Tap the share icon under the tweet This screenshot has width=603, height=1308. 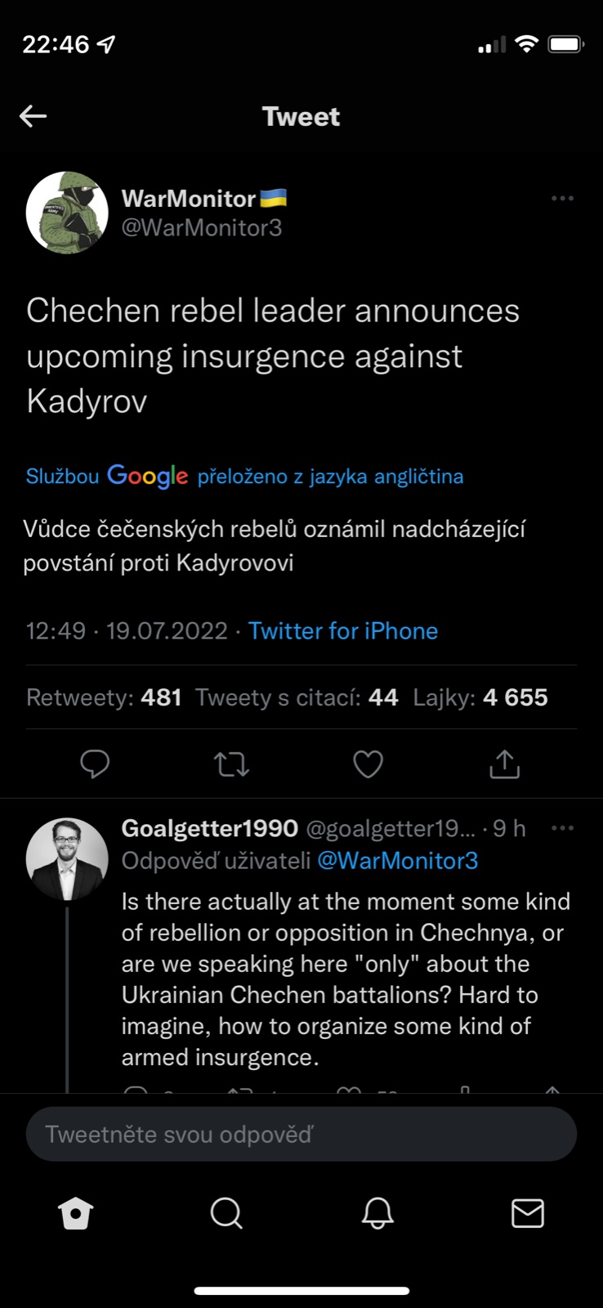tap(504, 764)
